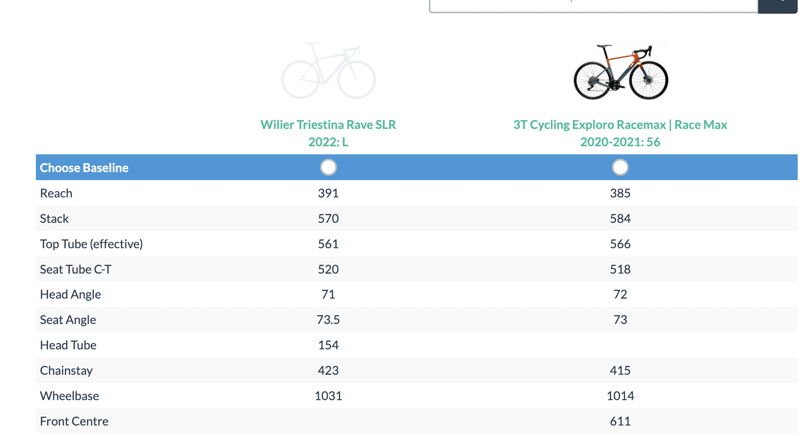Select Wilier Triestina Rave SLR as baseline

point(328,167)
